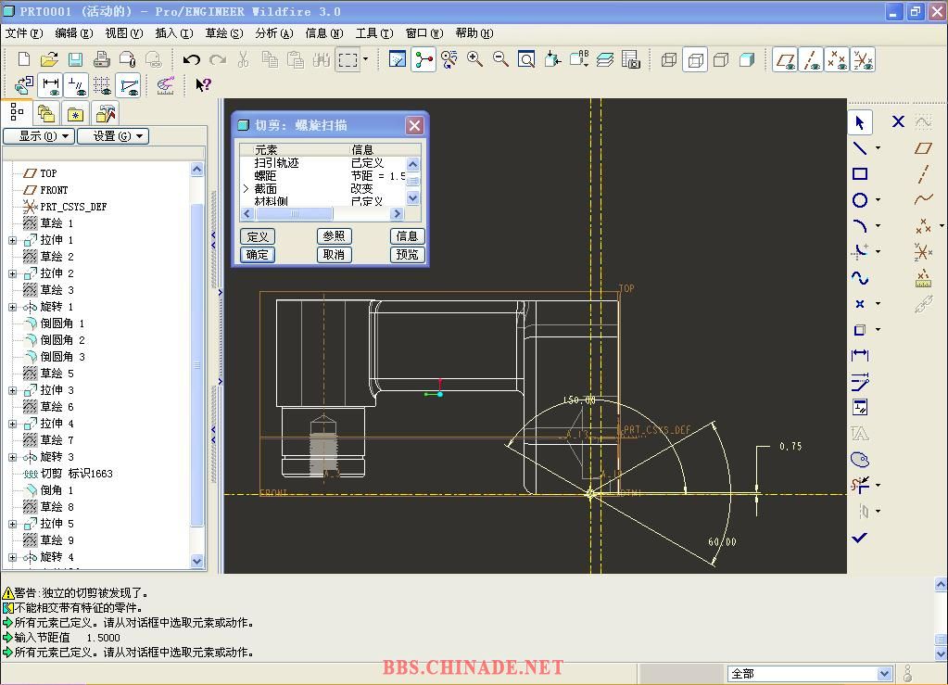Click the 预览 button in dialog
Viewport: 948px width, 685px height.
click(407, 255)
